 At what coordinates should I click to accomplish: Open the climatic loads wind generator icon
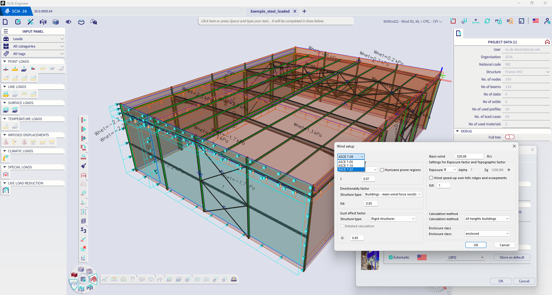[6, 158]
